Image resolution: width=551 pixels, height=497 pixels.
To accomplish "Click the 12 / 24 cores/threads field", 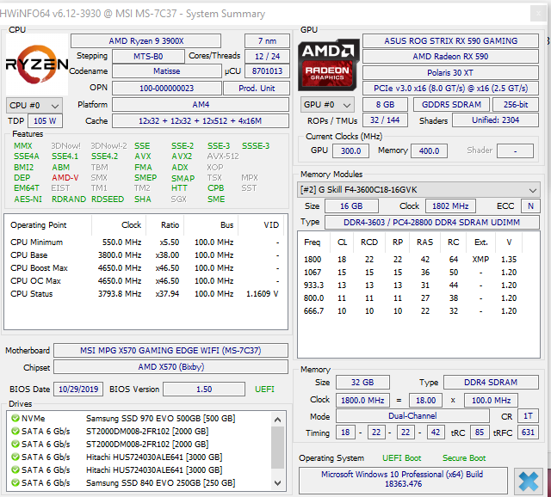I will pyautogui.click(x=267, y=56).
